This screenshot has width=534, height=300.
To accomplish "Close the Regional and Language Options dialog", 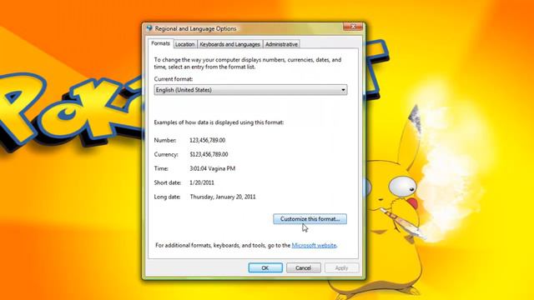I will pos(353,27).
